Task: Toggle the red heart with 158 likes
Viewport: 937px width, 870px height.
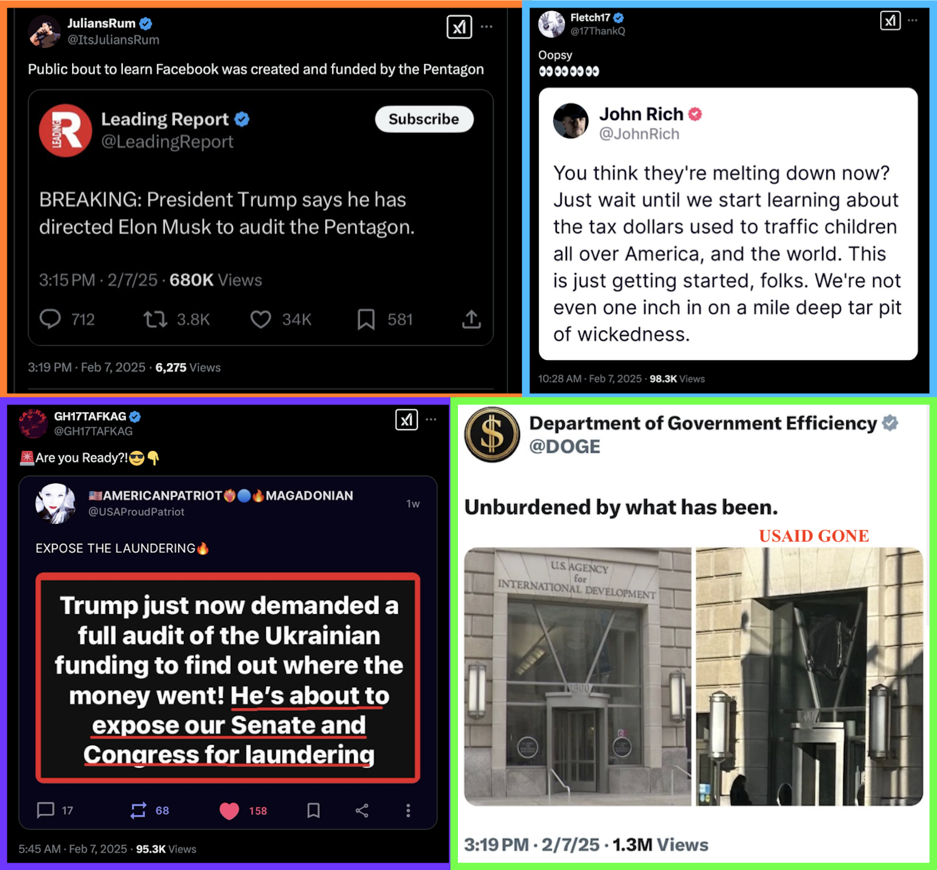Action: coord(230,811)
